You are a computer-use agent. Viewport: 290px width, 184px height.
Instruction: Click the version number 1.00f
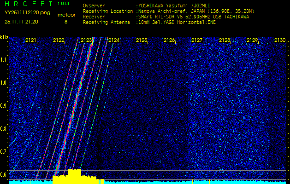pos(64,4)
